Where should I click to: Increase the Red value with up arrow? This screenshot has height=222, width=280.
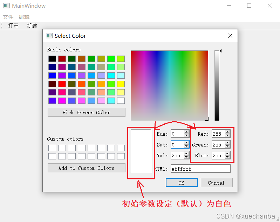(x=227, y=132)
